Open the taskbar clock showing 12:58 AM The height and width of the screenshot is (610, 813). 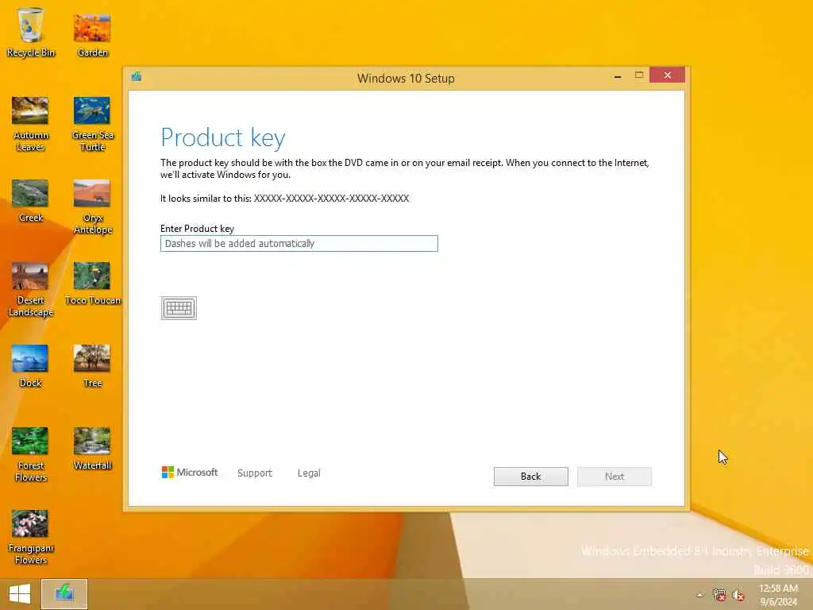(x=778, y=595)
